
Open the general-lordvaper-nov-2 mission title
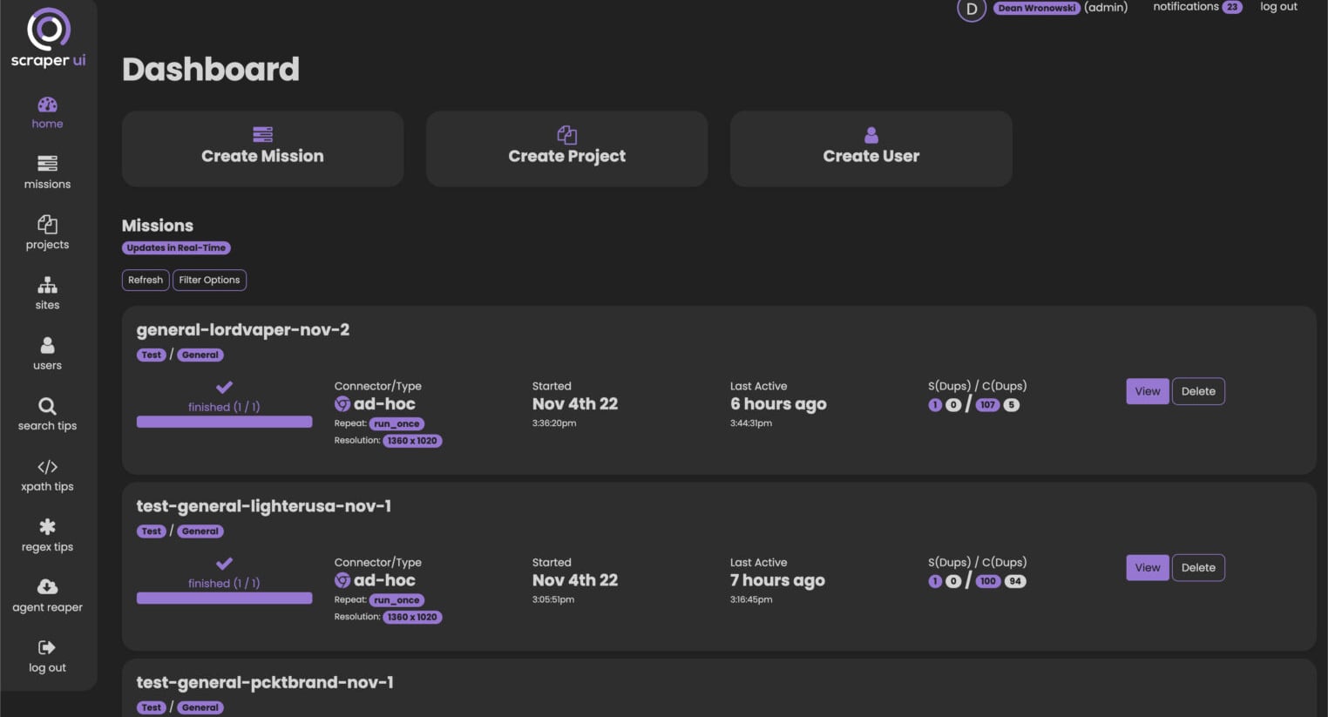pos(243,330)
